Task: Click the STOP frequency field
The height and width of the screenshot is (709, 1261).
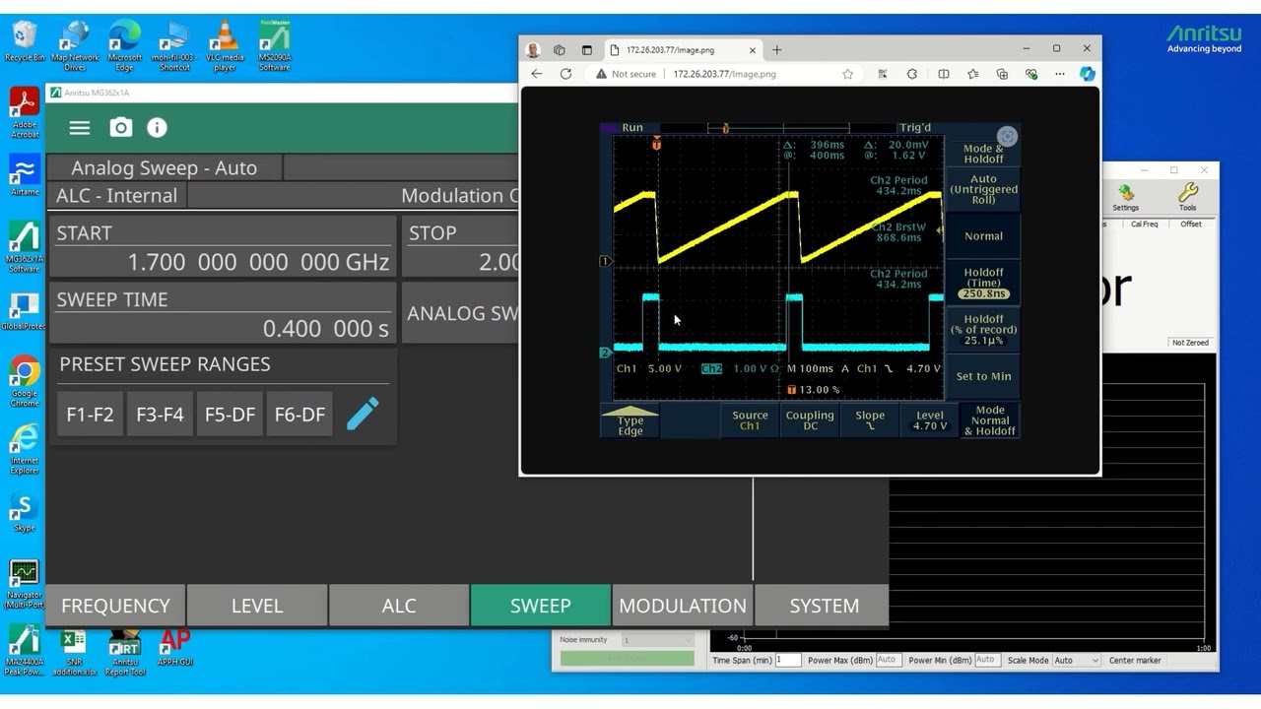Action: pos(460,247)
